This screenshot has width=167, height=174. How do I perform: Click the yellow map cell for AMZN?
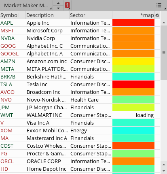pyautogui.click(x=133, y=61)
